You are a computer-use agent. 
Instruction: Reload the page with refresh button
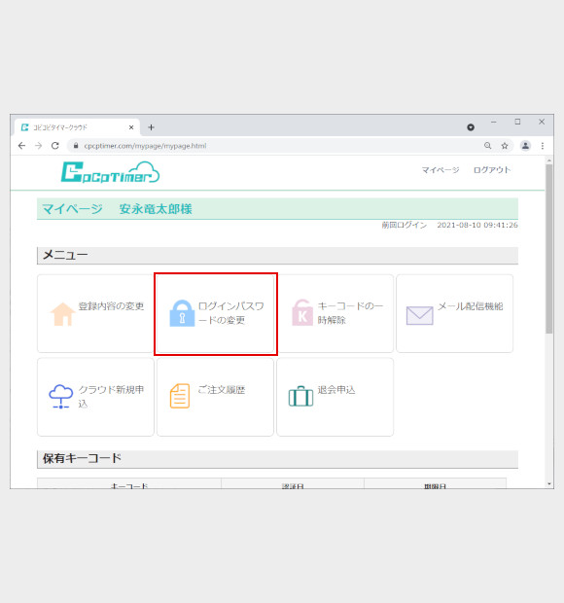point(55,146)
